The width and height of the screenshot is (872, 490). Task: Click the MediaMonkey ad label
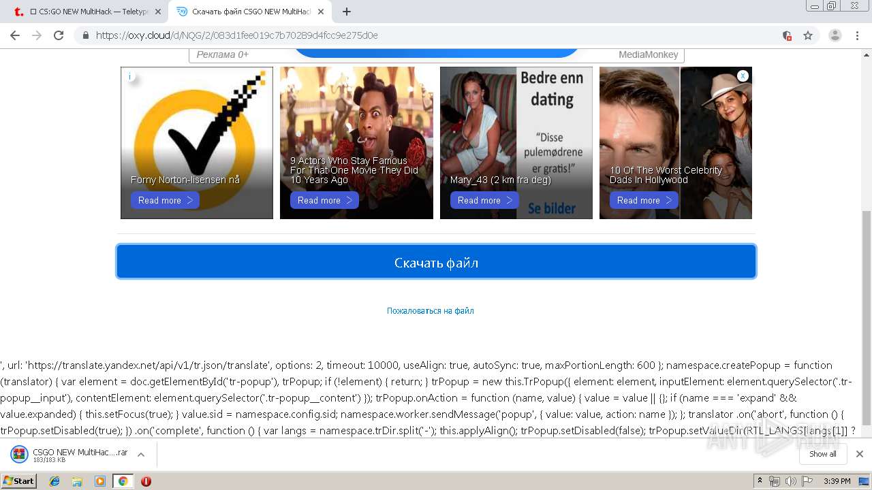(648, 54)
